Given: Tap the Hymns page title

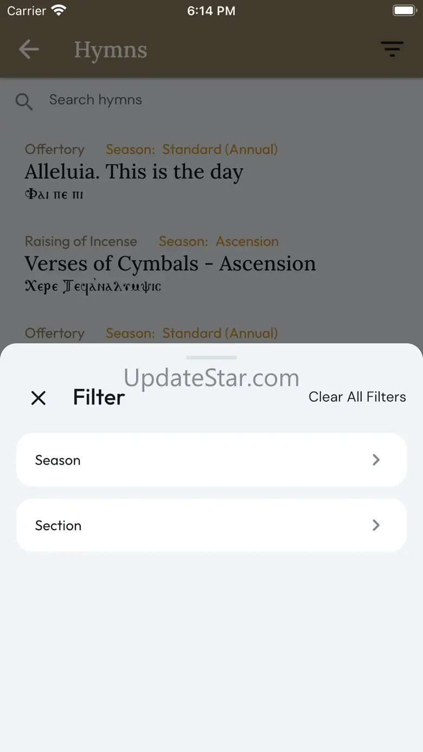Looking at the screenshot, I should (x=111, y=50).
